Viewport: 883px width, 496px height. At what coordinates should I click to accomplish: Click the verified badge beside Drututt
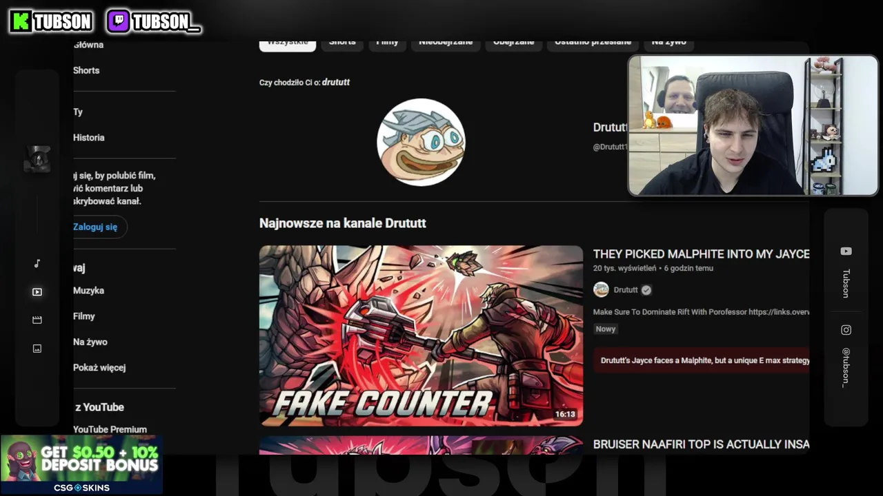pos(646,290)
